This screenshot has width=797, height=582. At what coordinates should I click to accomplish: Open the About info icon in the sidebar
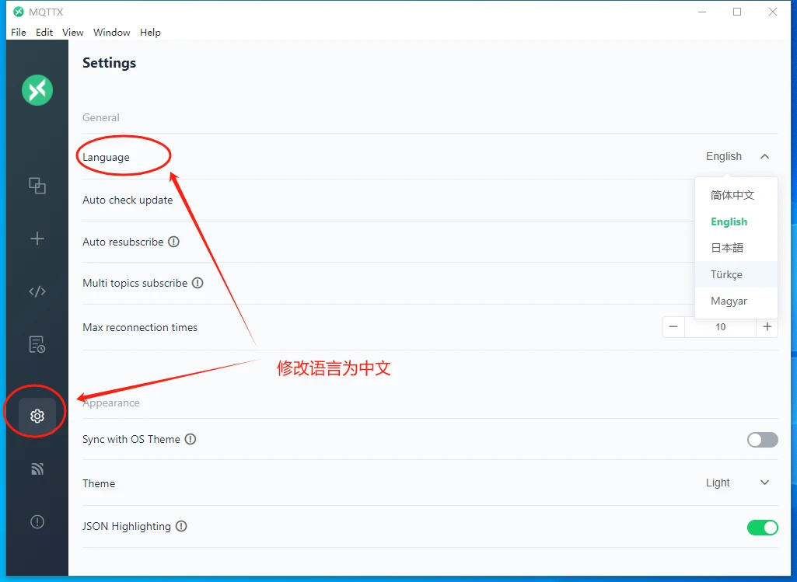coord(37,521)
